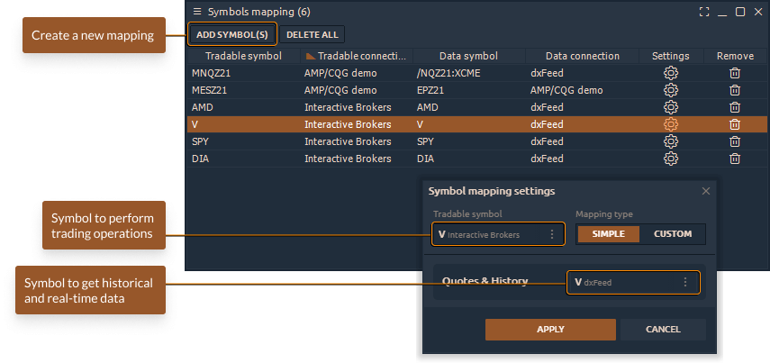
Task: Open settings gear for SPY row
Action: (670, 141)
